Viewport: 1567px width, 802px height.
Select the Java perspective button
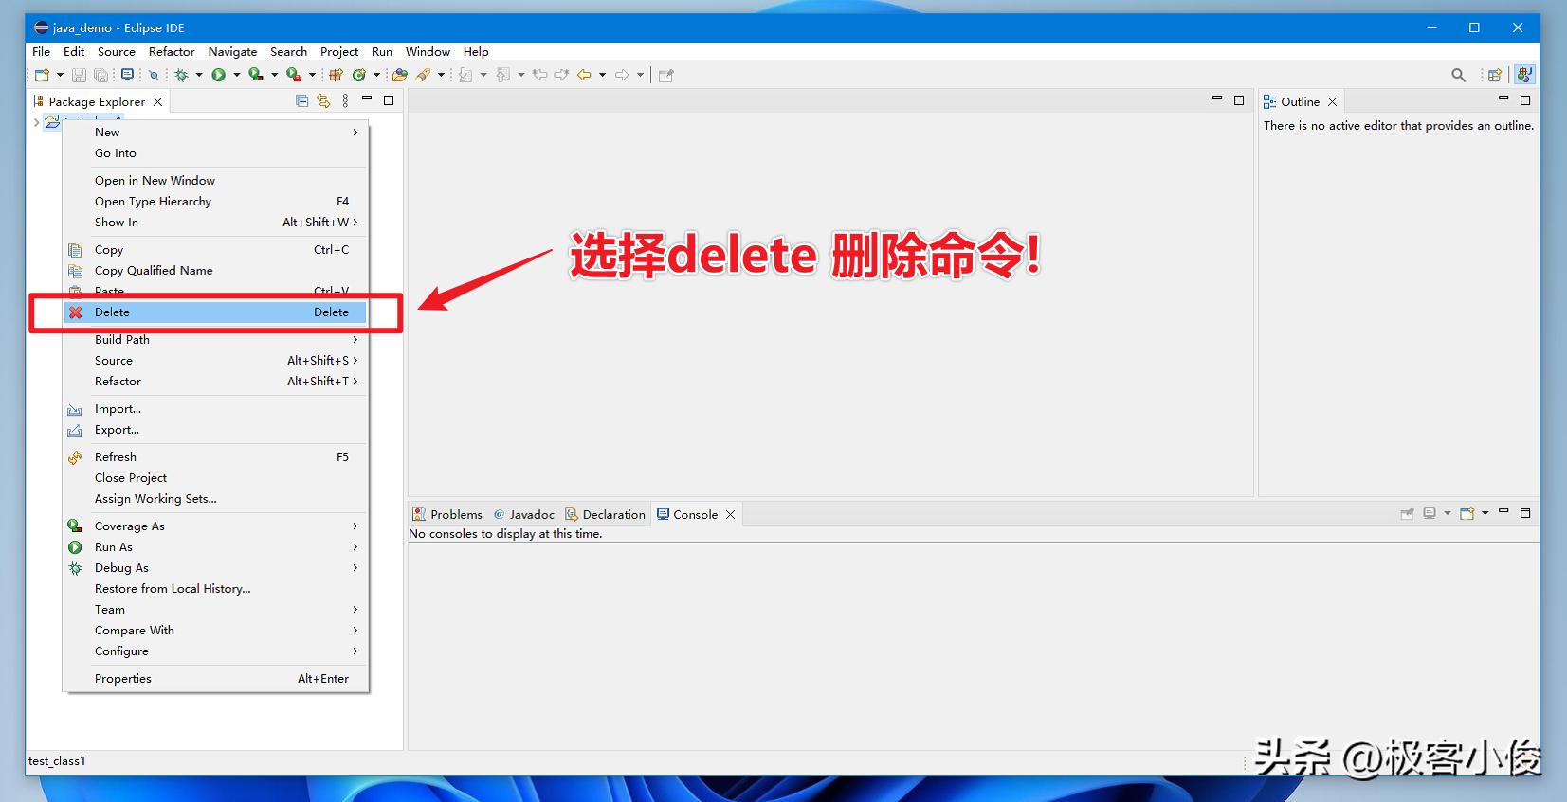point(1524,75)
